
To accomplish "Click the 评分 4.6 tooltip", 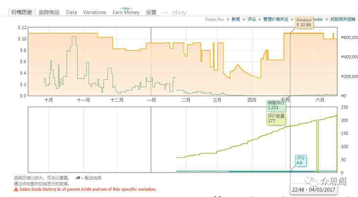I will pos(300,160).
